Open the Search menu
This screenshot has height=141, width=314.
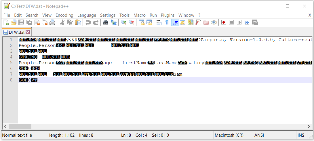pos(32,15)
